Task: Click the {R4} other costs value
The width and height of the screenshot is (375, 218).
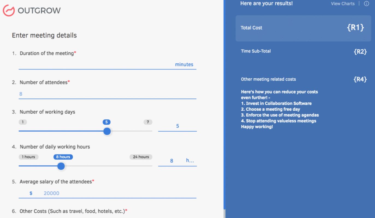Action: 360,79
